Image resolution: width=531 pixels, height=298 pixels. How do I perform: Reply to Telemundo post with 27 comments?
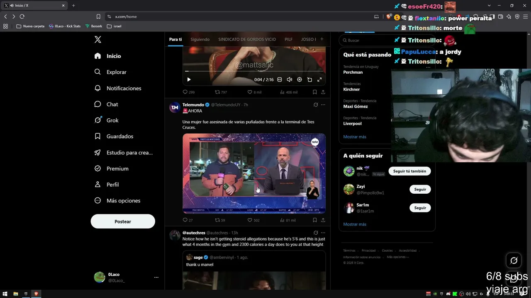tap(188, 220)
